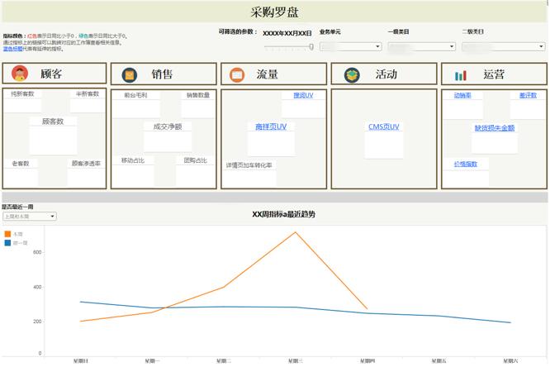Open the 差评数 link
The image size is (550, 367).
click(x=528, y=95)
